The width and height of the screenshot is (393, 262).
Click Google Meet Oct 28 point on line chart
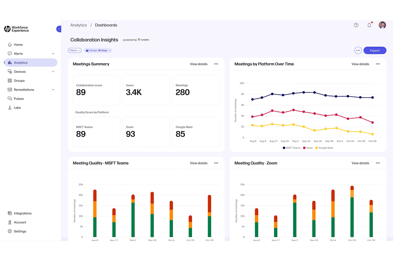pyautogui.click(x=372, y=134)
